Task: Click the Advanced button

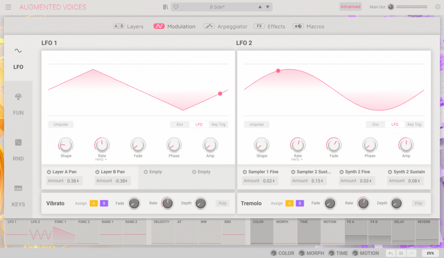Action: click(350, 7)
